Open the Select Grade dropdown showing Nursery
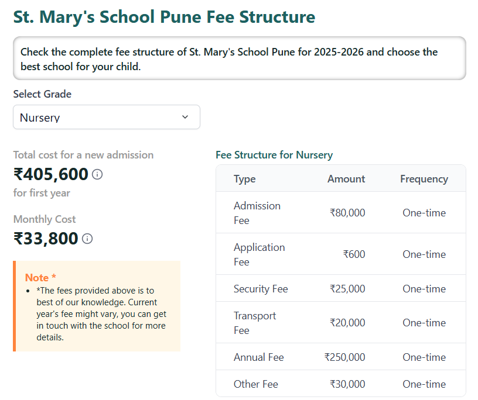This screenshot has height=400, width=478. 107,117
